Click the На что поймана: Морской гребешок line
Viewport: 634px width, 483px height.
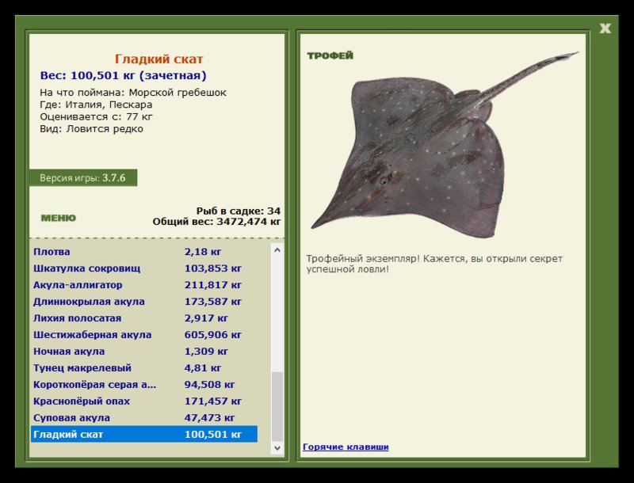(x=133, y=93)
